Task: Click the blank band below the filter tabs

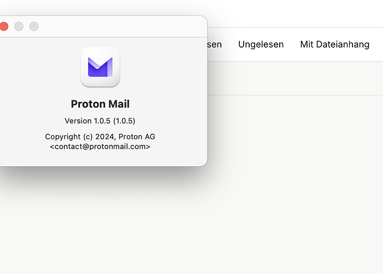Action: 294,78
